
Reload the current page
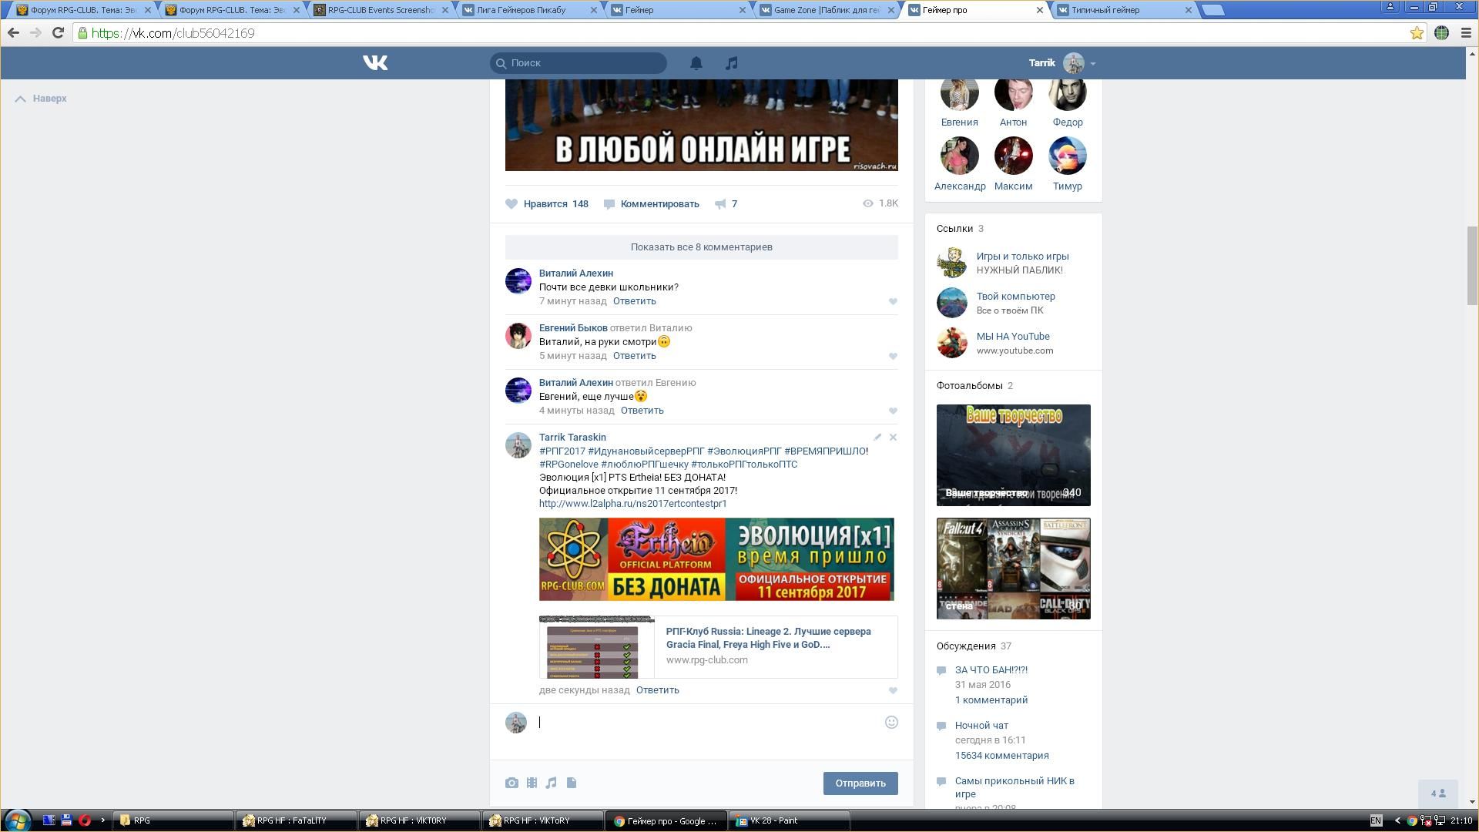pos(58,33)
